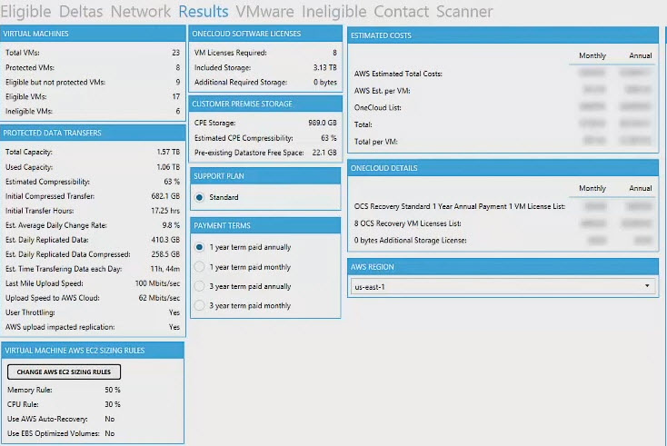
Task: Click the 258.5 GB compressed data value
Action: [x=165, y=254]
